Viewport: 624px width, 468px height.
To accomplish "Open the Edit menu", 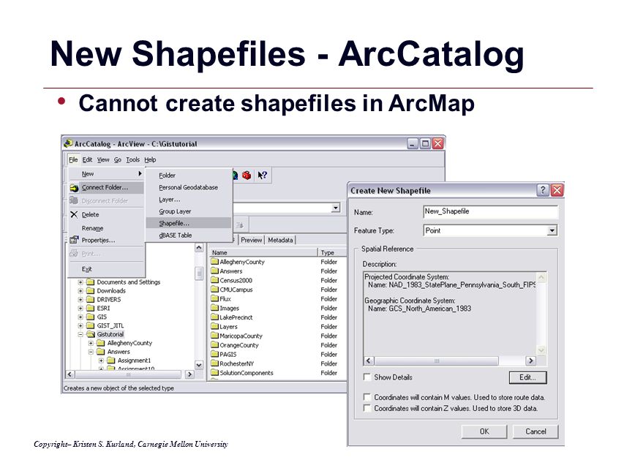I will pyautogui.click(x=87, y=159).
